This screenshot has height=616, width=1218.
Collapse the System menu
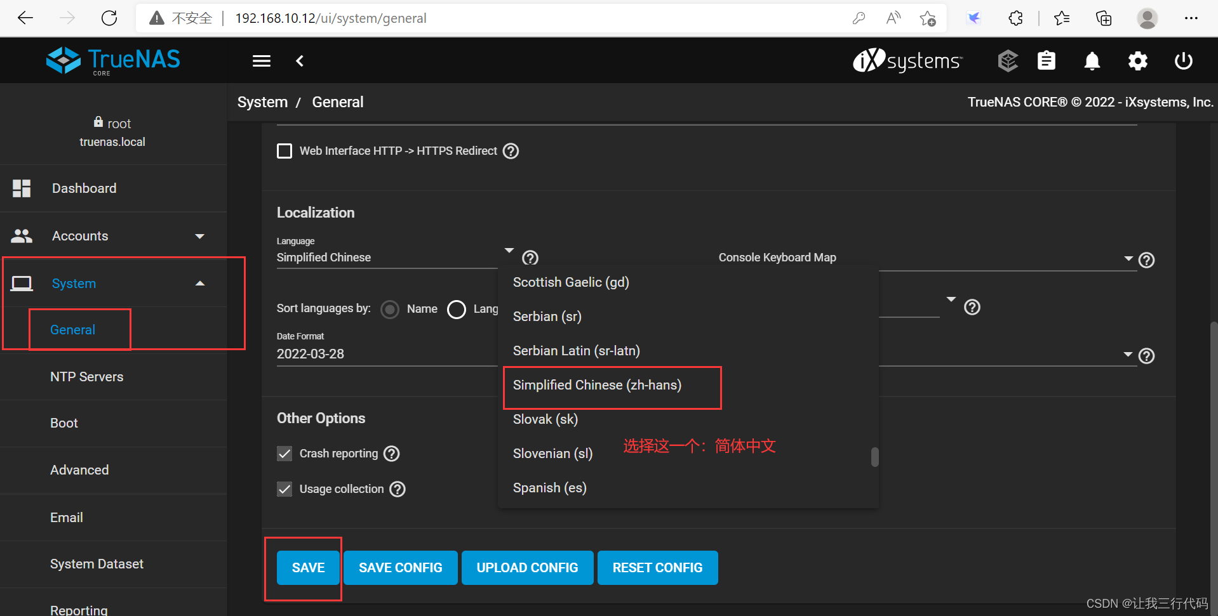[x=199, y=284]
